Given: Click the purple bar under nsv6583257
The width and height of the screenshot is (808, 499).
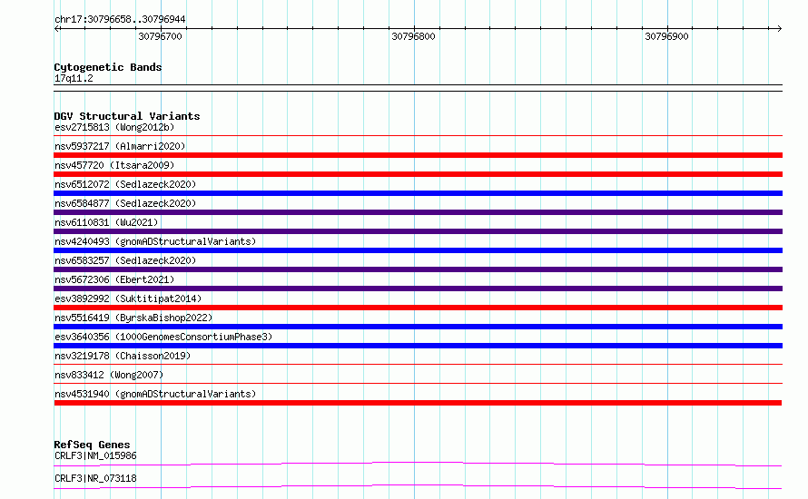Looking at the screenshot, I should (x=418, y=269).
